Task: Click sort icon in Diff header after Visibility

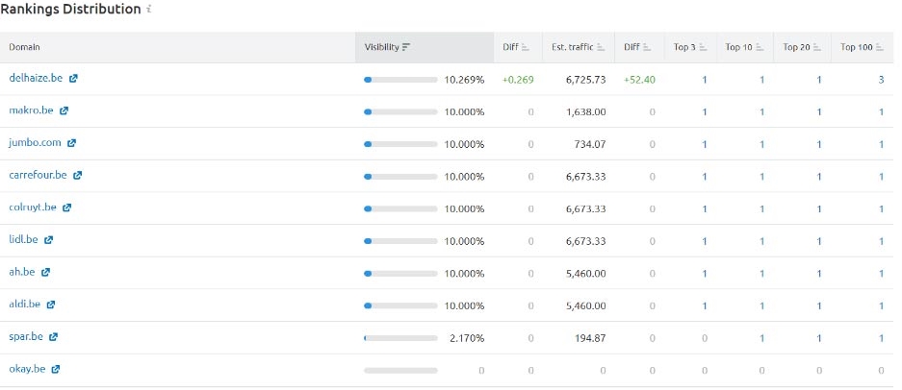Action: point(526,47)
